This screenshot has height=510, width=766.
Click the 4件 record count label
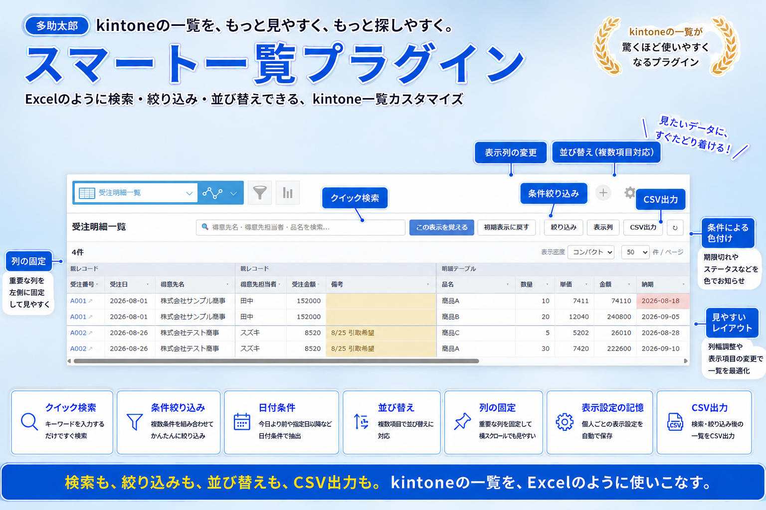[78, 253]
